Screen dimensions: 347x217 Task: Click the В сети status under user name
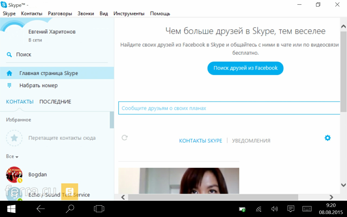35,40
